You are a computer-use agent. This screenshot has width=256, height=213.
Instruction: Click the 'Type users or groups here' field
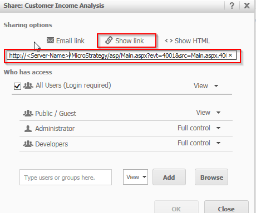[x=66, y=177]
